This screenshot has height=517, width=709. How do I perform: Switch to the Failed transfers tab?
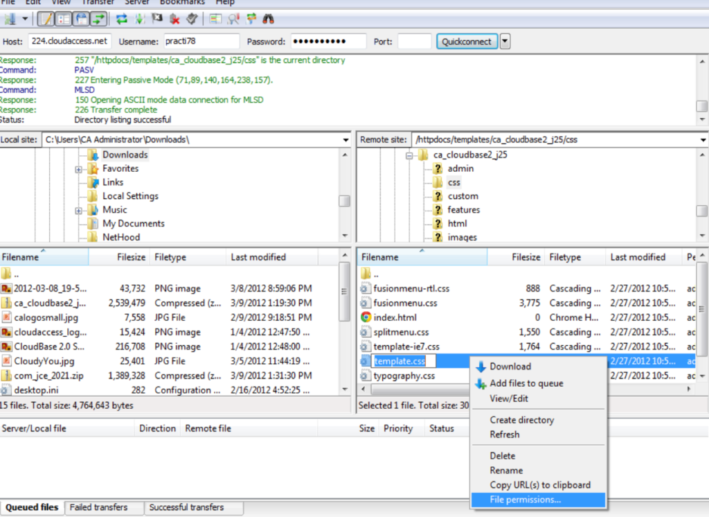pos(98,507)
